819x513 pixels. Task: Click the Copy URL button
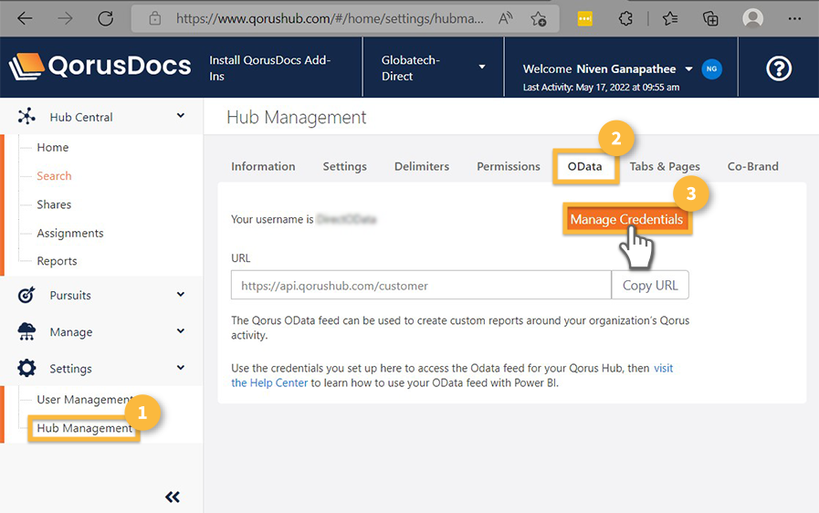650,285
